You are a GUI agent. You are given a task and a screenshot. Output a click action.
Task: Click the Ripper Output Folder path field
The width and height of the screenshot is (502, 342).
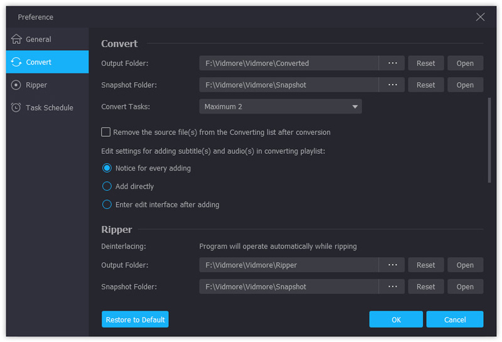coord(289,265)
